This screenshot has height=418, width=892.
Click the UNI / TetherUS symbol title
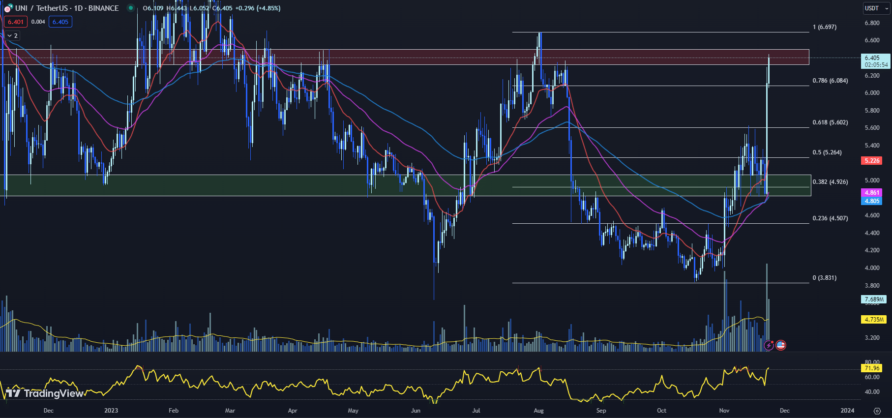pos(67,8)
